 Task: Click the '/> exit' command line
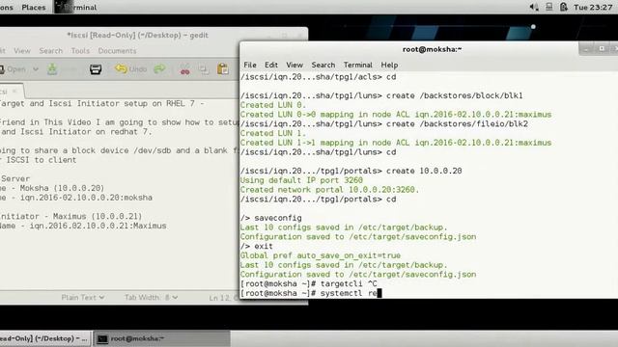257,247
